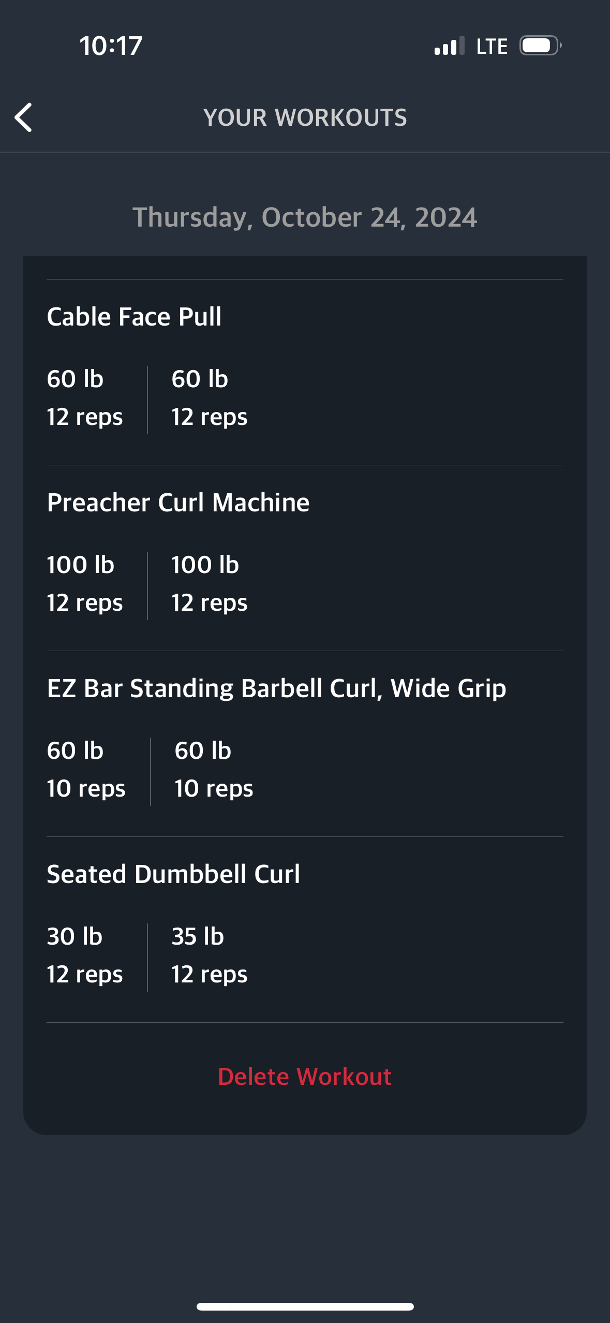Image resolution: width=610 pixels, height=1323 pixels.
Task: Select first Cable Face Pull set
Action: coord(85,398)
